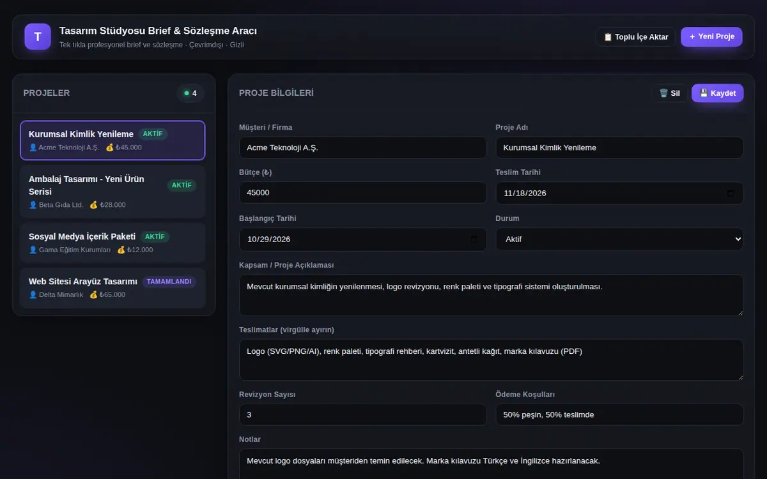Click the title 'Tasarım Stüdyosu Brief & Sözleşme Aracı'
This screenshot has height=479, width=767.
(x=159, y=31)
